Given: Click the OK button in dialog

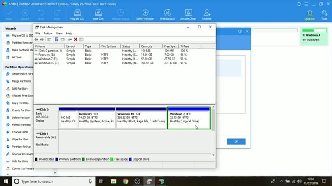Looking at the screenshot, I should (236, 141).
